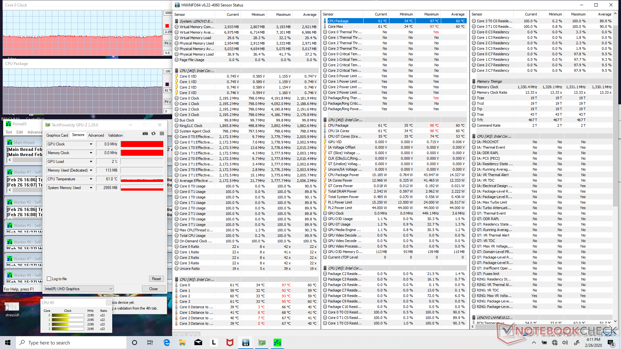The height and width of the screenshot is (349, 621).
Task: Click Prime95 Worker #1 window icon
Action: coord(10,172)
